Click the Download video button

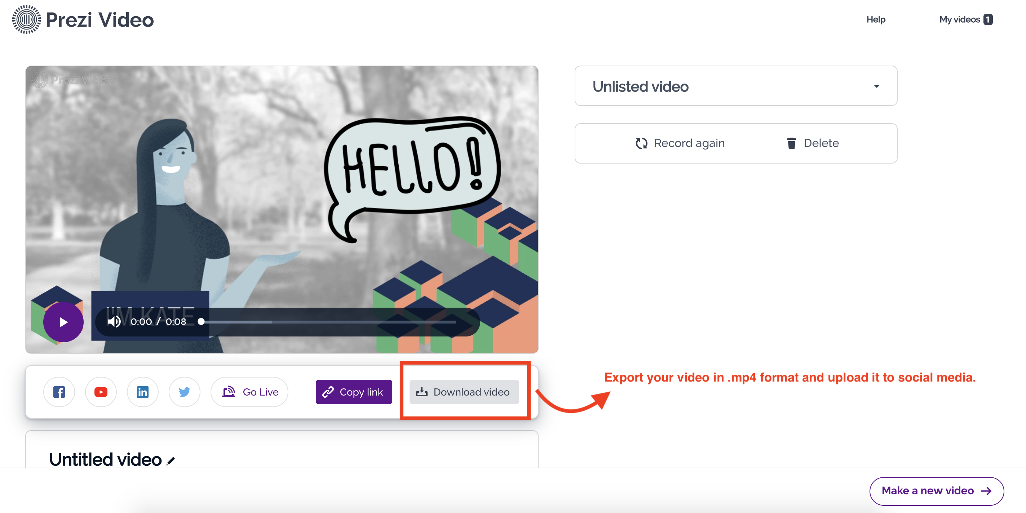click(x=464, y=392)
